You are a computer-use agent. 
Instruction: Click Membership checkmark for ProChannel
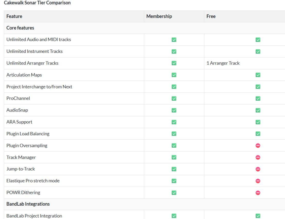(174, 98)
